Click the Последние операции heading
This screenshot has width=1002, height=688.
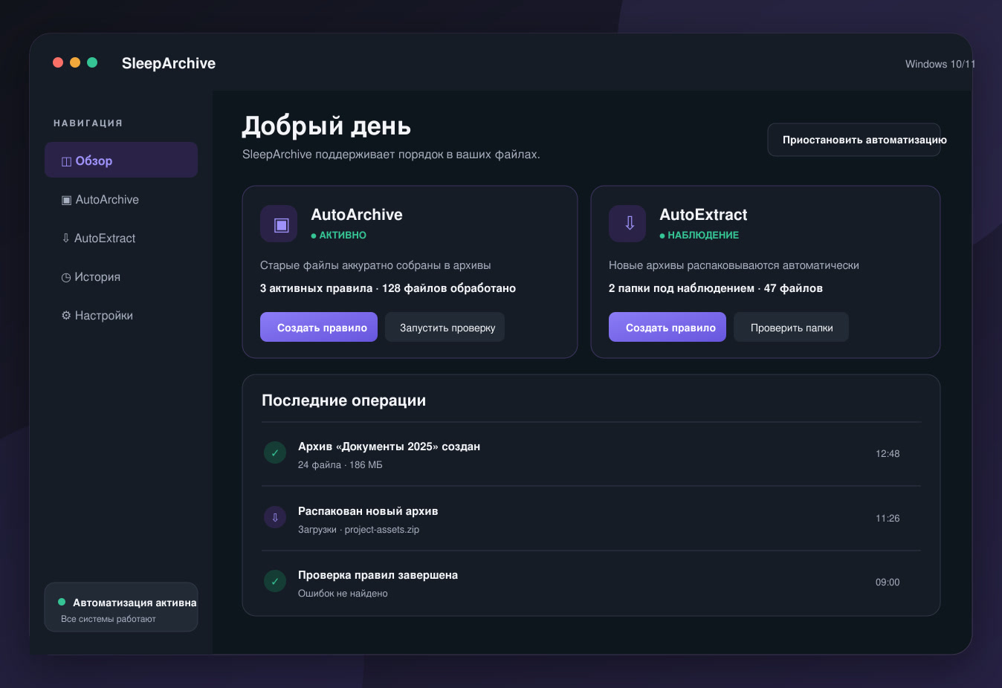point(344,400)
